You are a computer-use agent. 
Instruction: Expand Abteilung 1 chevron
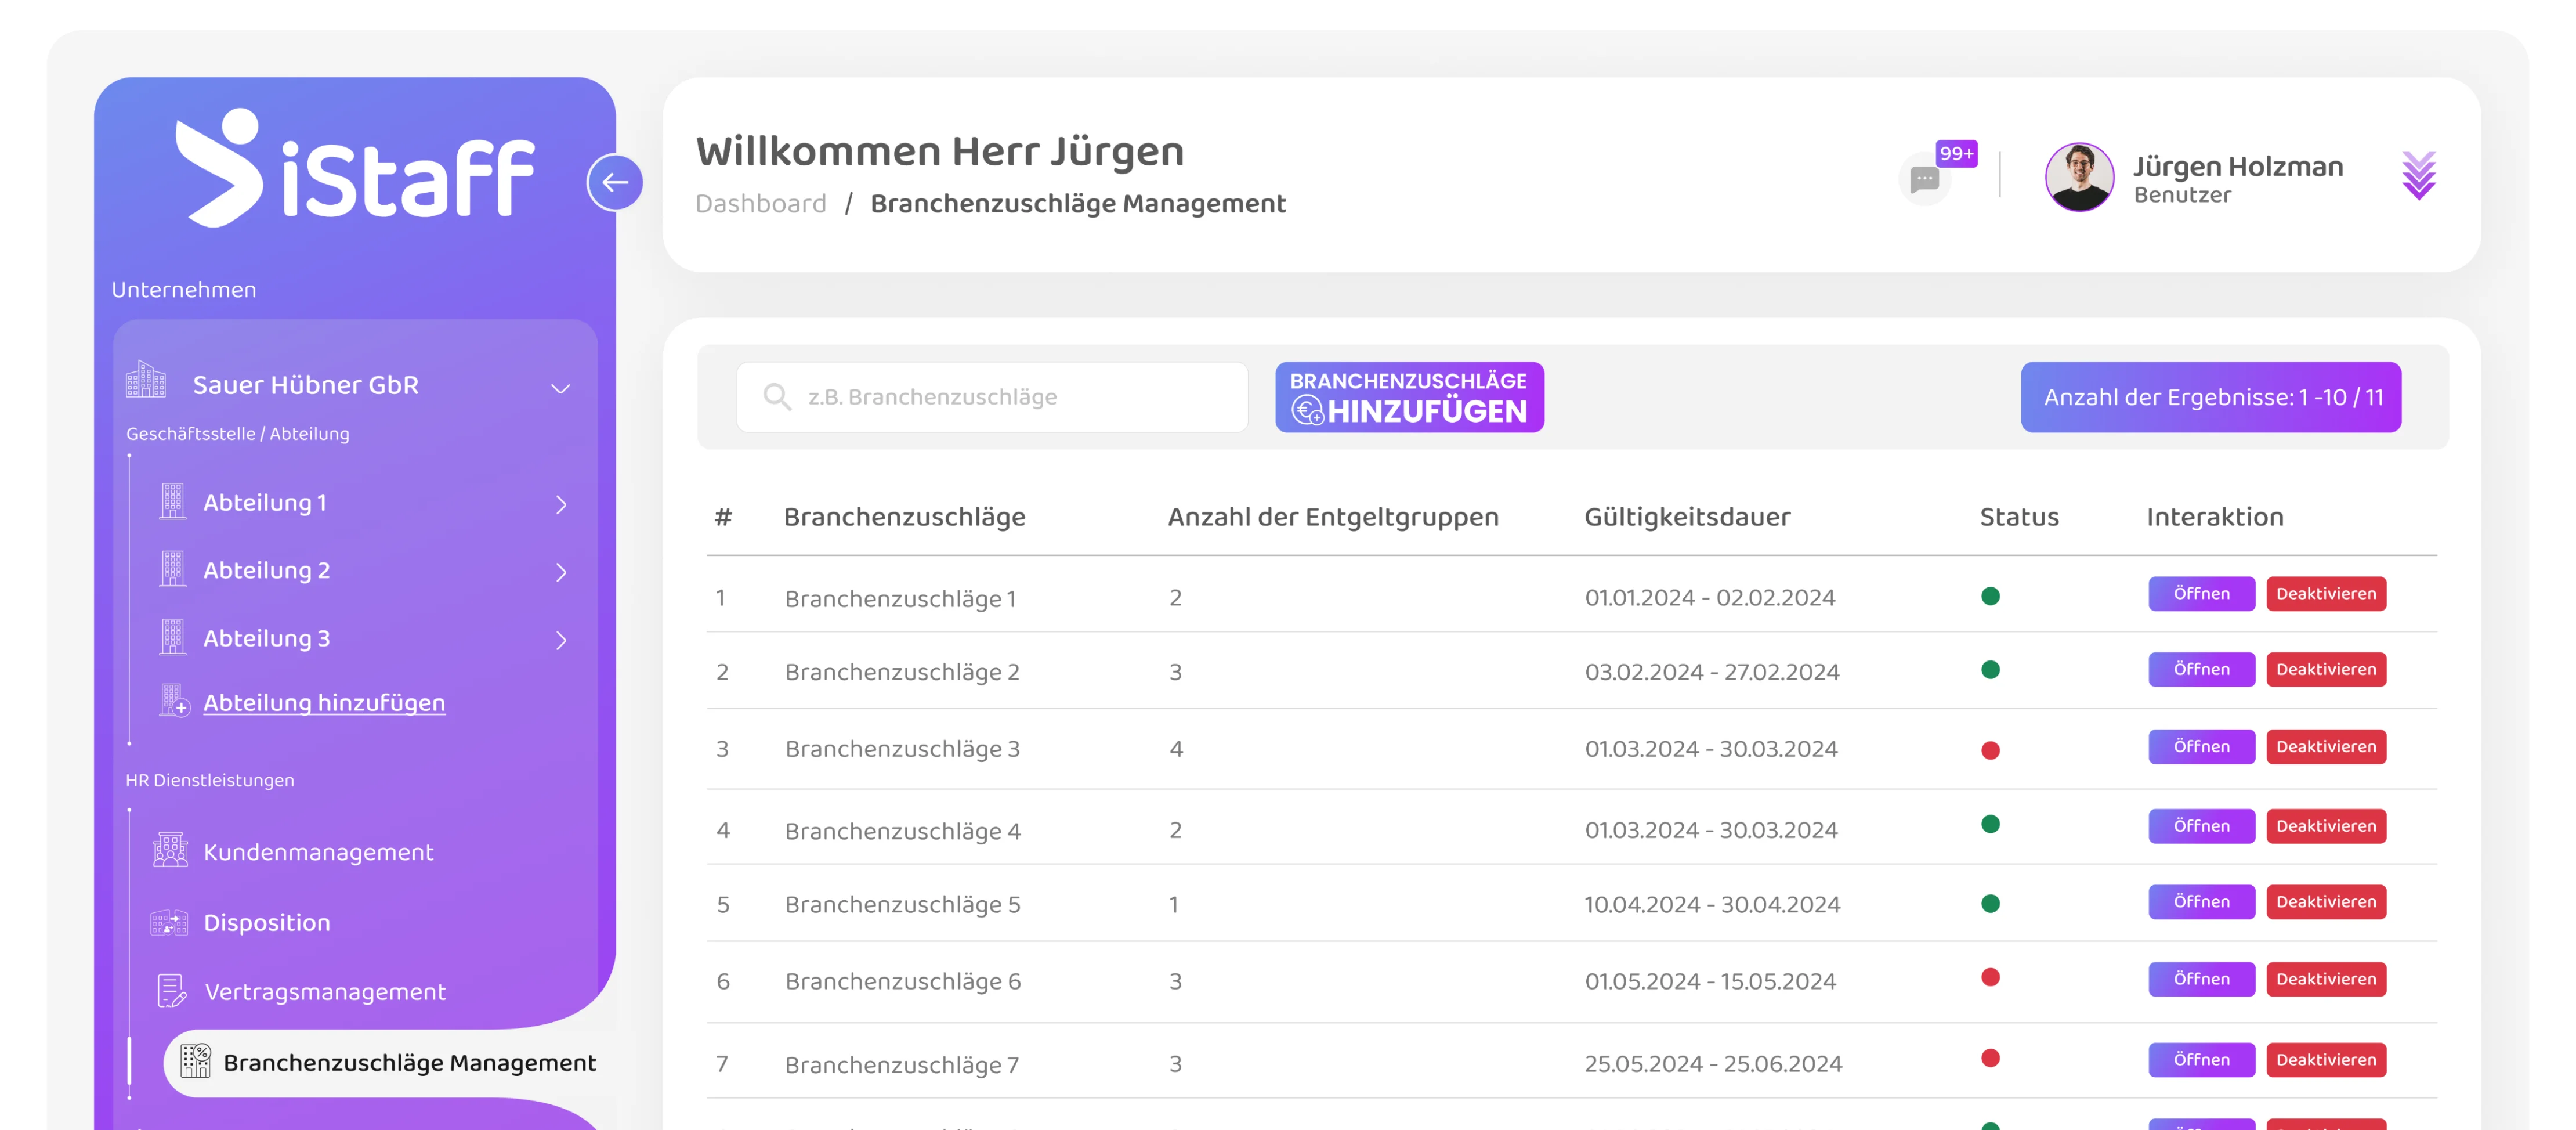tap(561, 505)
